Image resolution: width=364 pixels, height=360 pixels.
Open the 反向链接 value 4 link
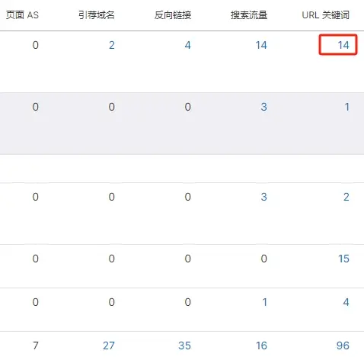(187, 45)
